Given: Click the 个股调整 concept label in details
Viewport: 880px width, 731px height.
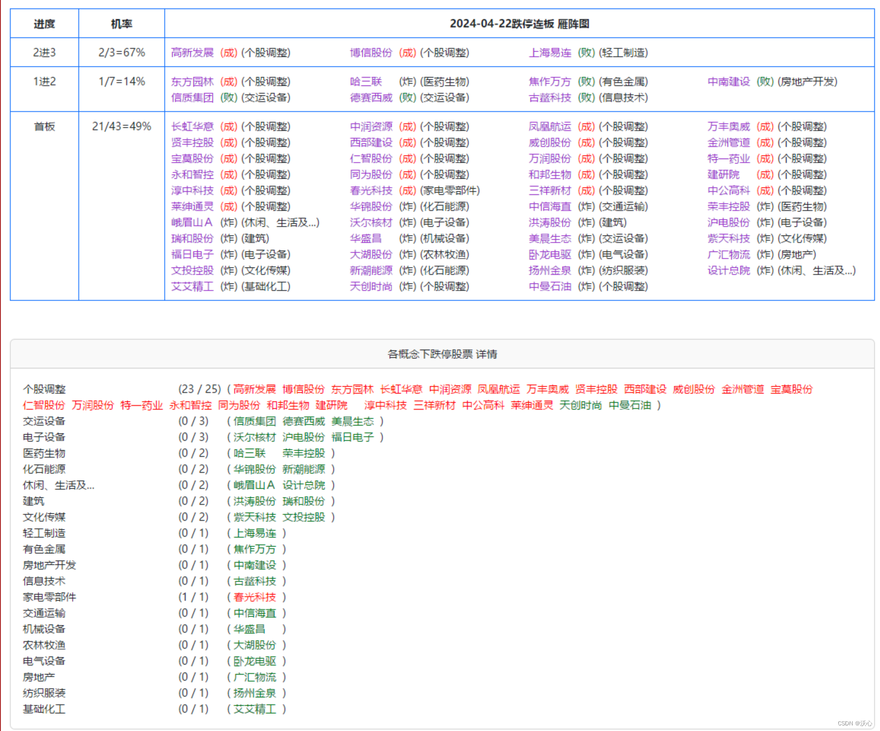Looking at the screenshot, I should pyautogui.click(x=44, y=389).
